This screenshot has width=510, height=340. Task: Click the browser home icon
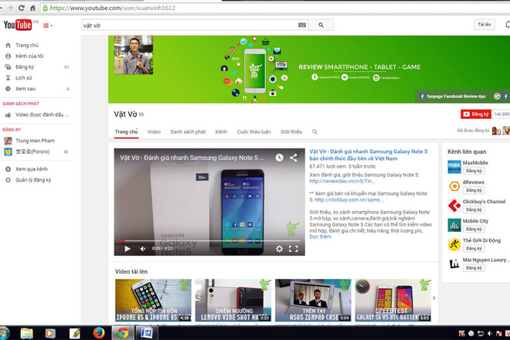point(32,8)
